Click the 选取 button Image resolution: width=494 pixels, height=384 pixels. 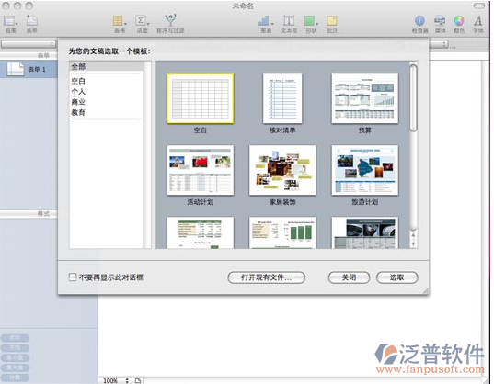point(397,277)
